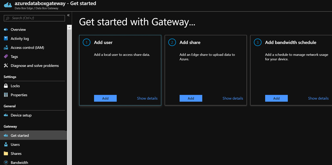Open the Device setup menu item

[21, 115]
